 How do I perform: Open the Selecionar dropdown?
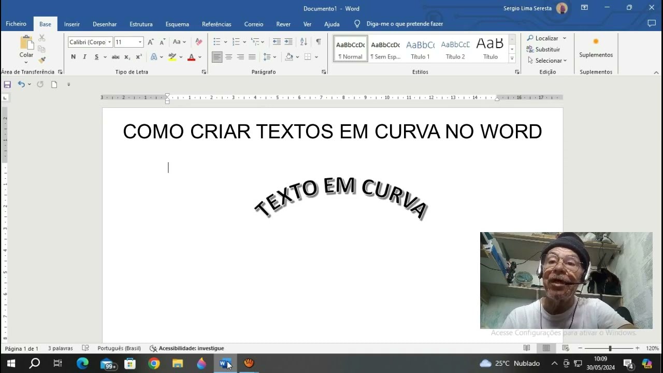coord(547,61)
